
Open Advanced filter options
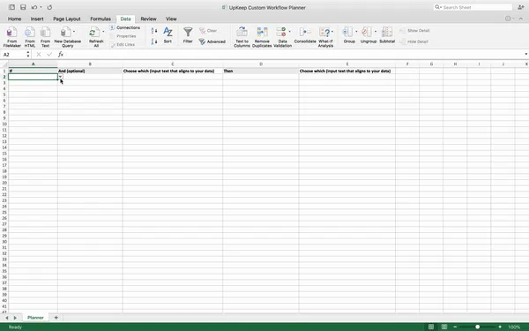click(212, 41)
